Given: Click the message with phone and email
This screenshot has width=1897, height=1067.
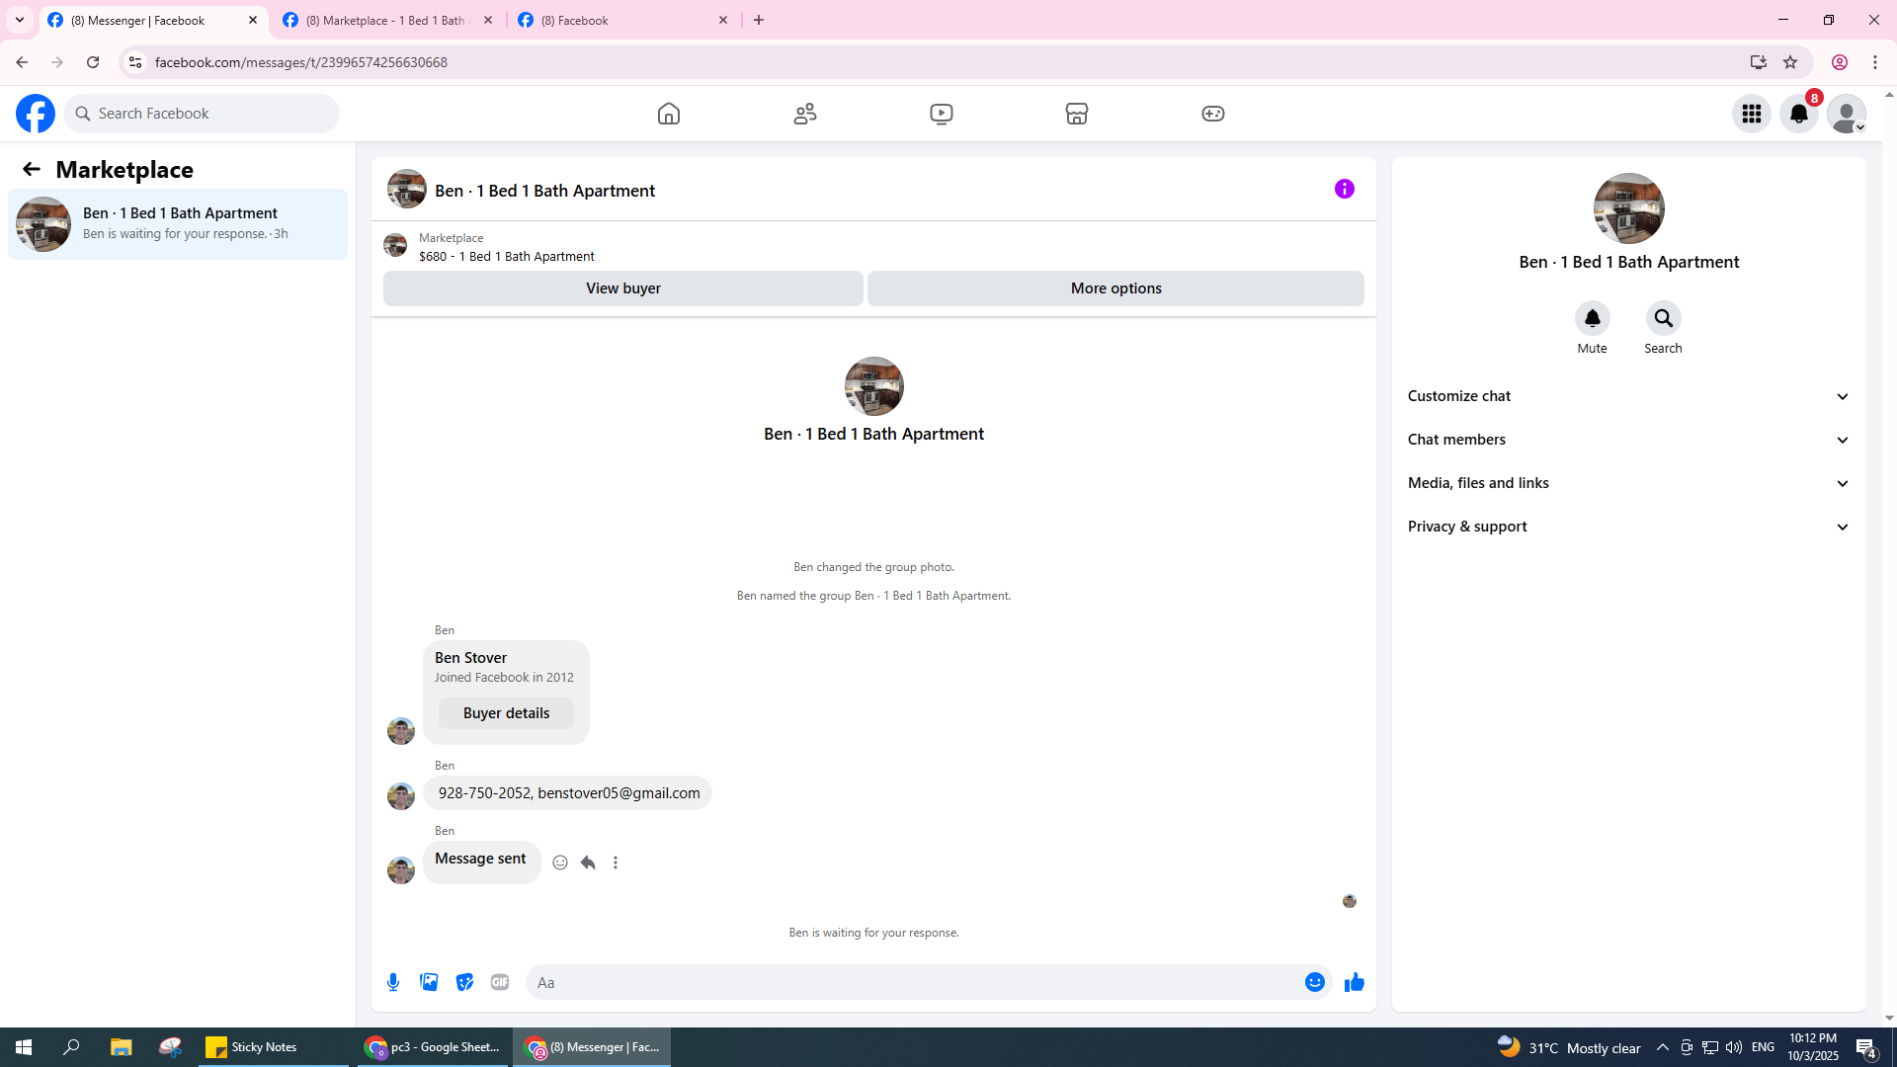Looking at the screenshot, I should pos(568,793).
